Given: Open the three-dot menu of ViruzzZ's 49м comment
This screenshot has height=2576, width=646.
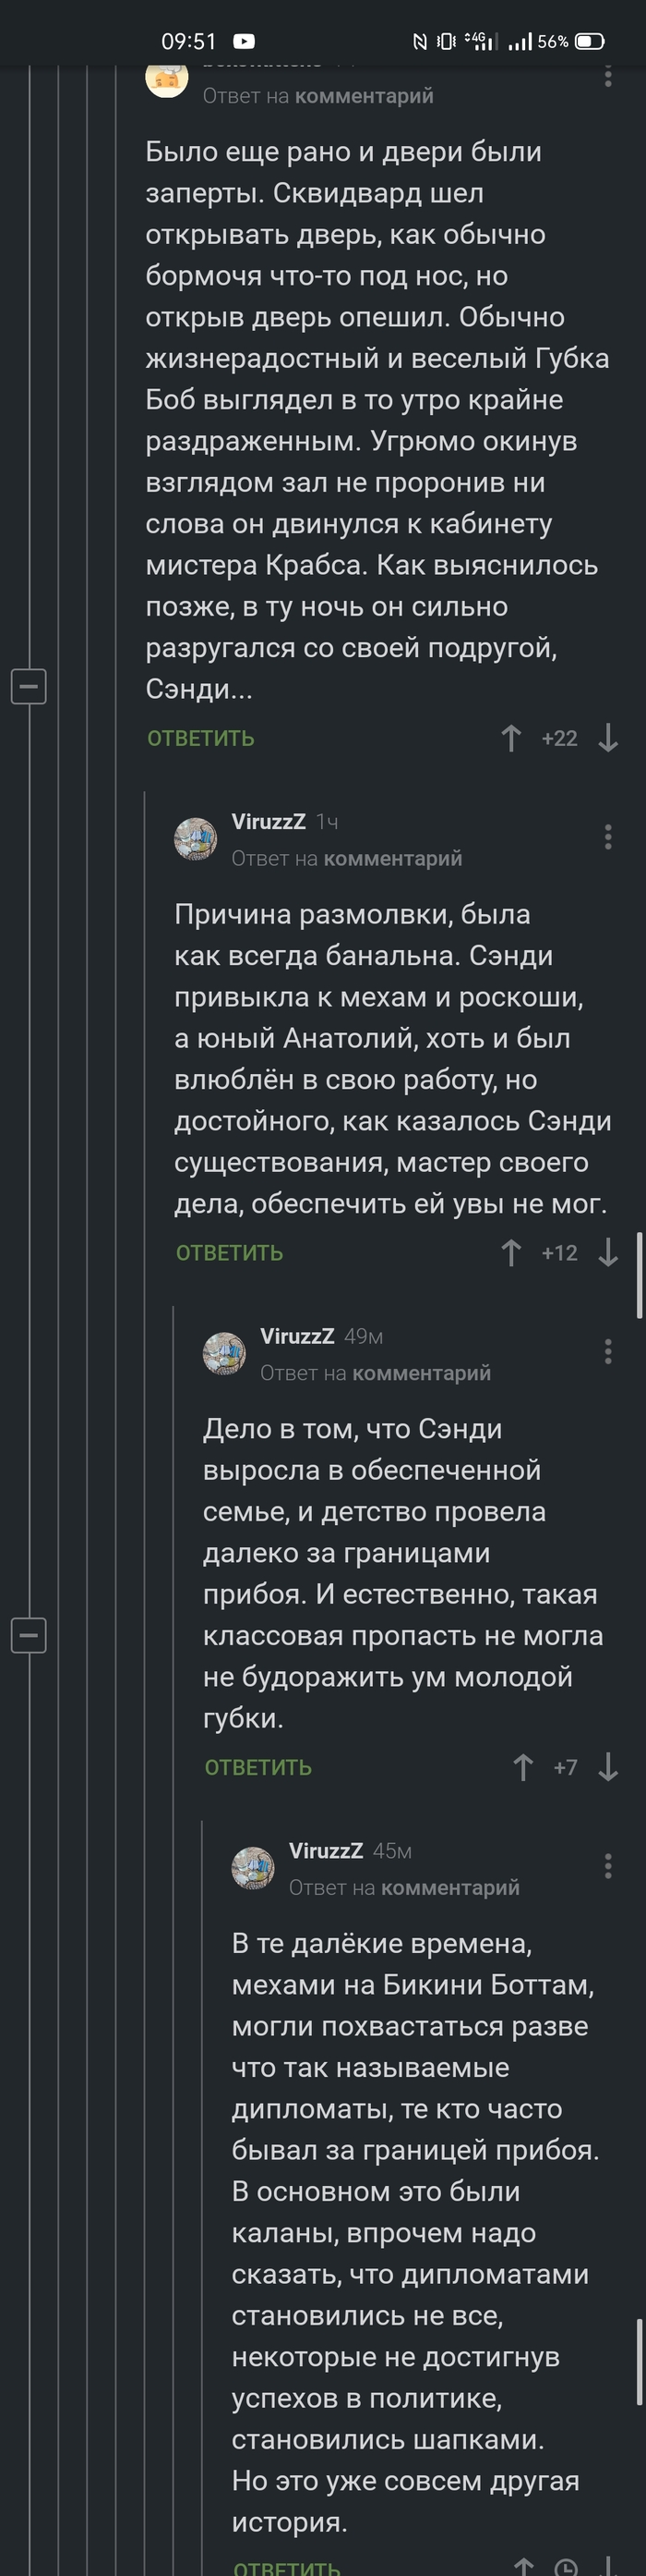Looking at the screenshot, I should pyautogui.click(x=608, y=1352).
